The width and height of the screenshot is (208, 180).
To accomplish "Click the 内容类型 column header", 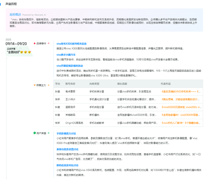I will pyautogui.click(x=94, y=84).
